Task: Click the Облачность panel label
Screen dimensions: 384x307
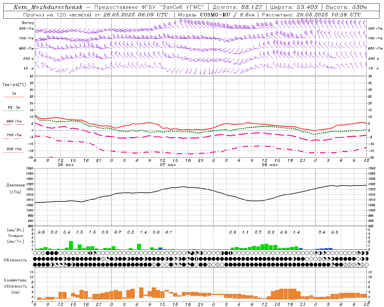Action: click(15, 260)
